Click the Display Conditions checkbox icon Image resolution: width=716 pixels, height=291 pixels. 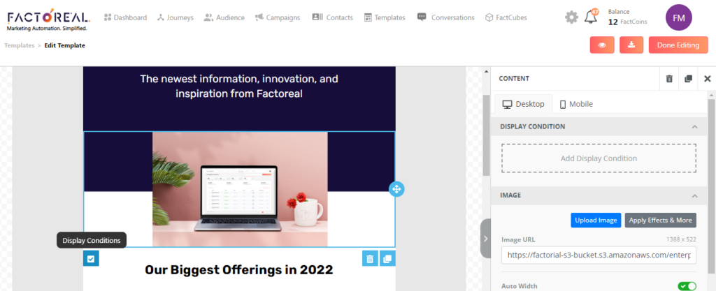(91, 259)
